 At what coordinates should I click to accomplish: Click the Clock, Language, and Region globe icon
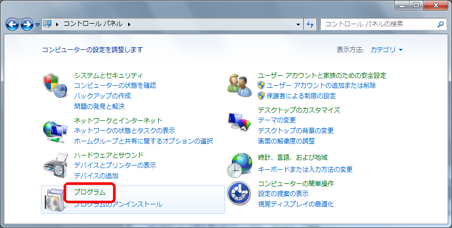pyautogui.click(x=239, y=164)
